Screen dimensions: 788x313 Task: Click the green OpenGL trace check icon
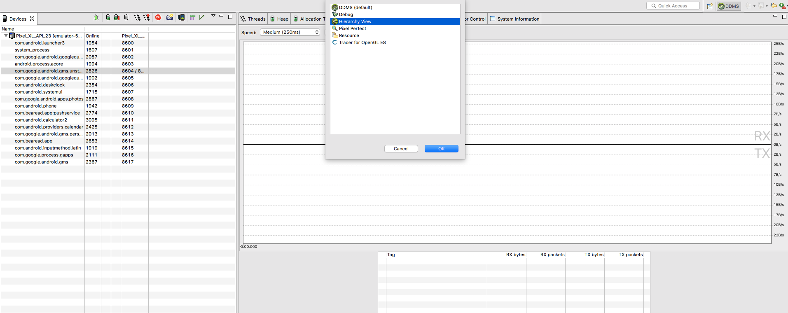(202, 17)
